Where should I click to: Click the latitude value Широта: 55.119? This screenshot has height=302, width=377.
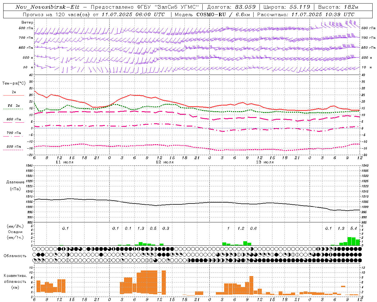tap(287, 7)
